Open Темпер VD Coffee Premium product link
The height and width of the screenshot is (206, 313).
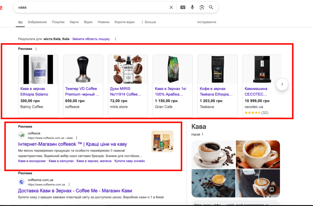pyautogui.click(x=82, y=91)
